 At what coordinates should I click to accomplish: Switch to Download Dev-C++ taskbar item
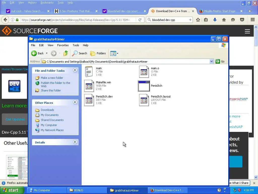pos(167,190)
